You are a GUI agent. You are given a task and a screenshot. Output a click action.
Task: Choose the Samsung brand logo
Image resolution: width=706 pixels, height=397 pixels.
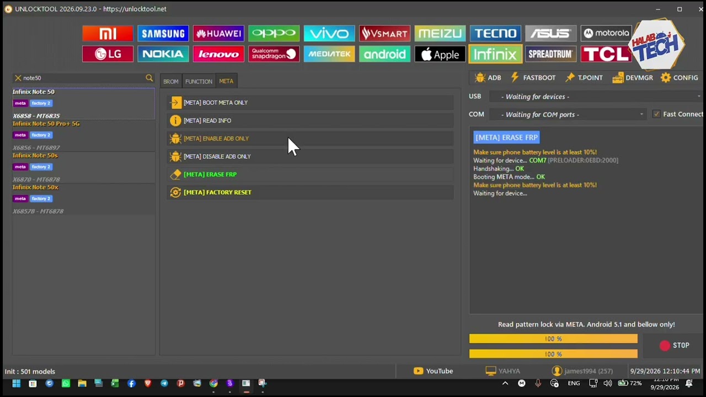163,34
